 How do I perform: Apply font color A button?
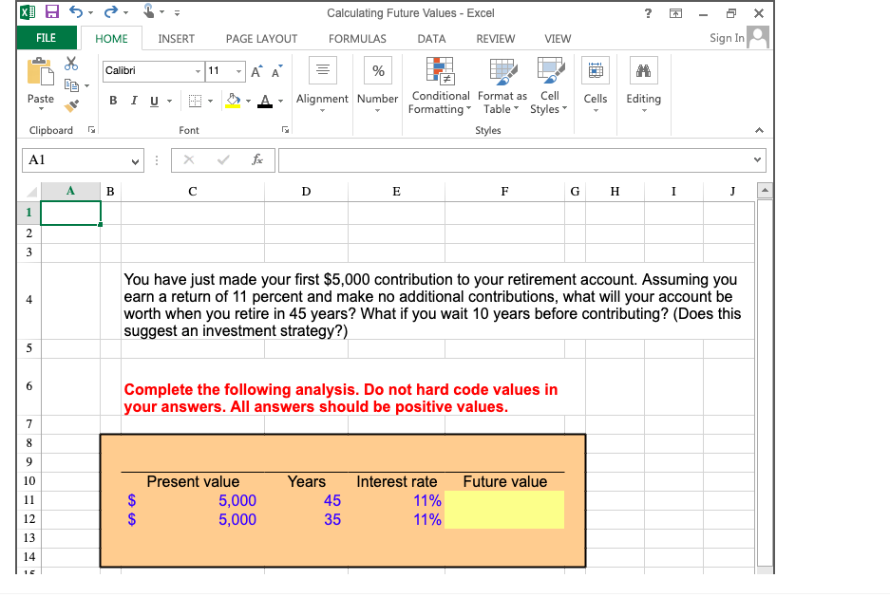point(265,101)
